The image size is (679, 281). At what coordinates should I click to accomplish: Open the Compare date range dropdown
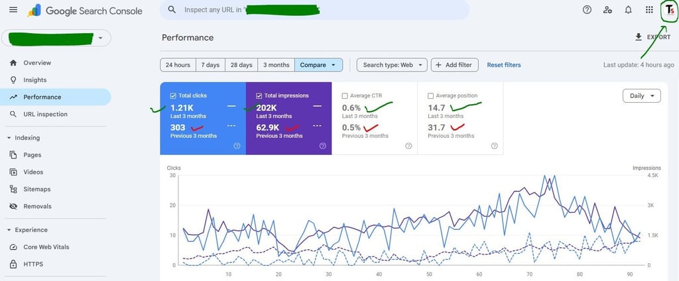coord(319,65)
